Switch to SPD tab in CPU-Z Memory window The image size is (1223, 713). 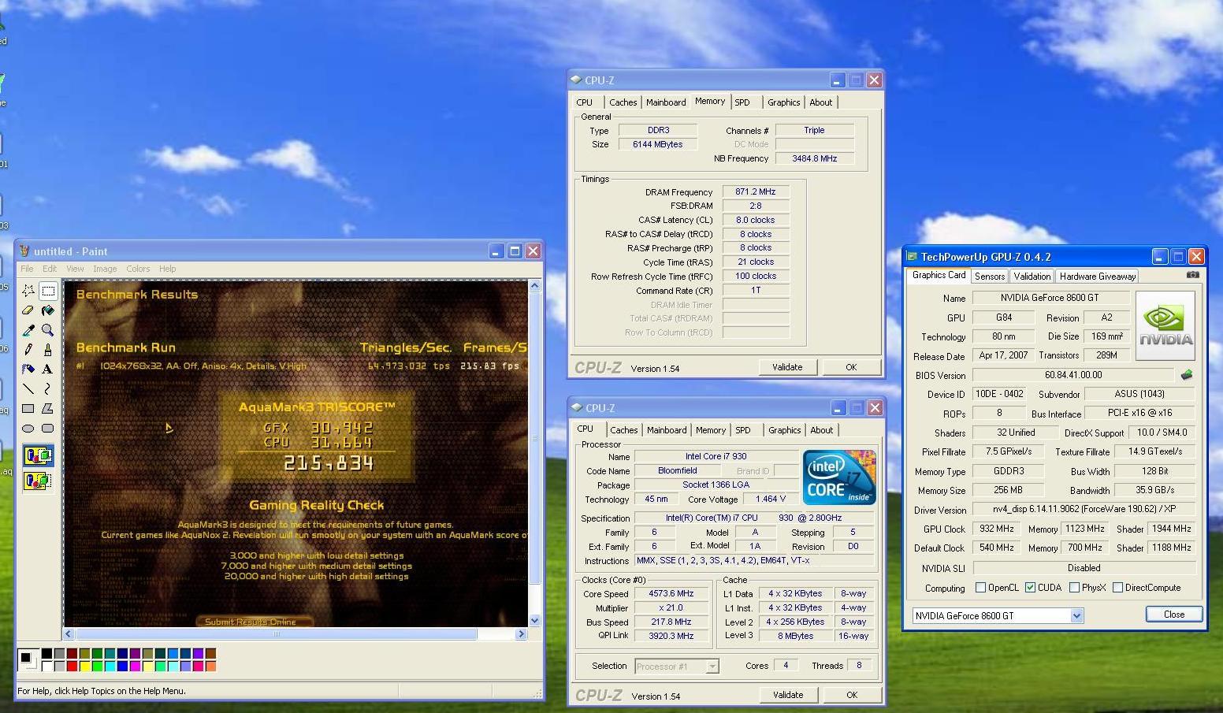point(742,102)
